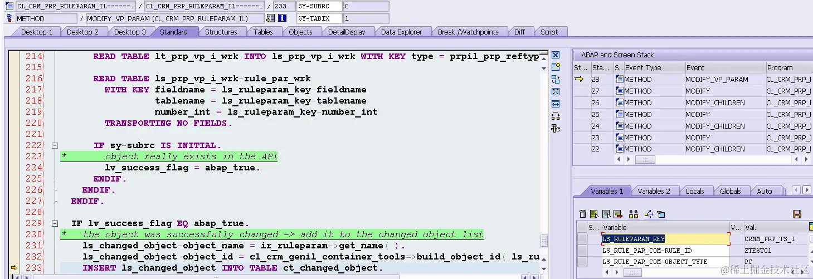
Task: Click the first green list icon in Variables toolbar
Action: (594, 214)
